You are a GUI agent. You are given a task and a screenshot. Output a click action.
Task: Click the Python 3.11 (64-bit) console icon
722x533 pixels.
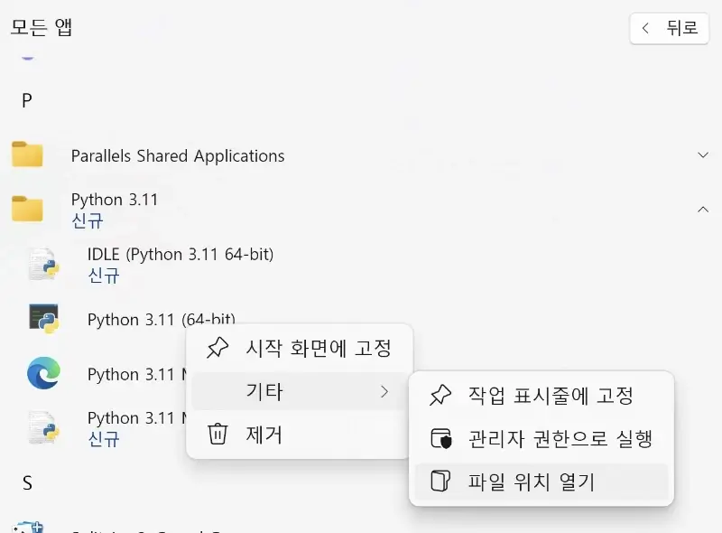[43, 319]
